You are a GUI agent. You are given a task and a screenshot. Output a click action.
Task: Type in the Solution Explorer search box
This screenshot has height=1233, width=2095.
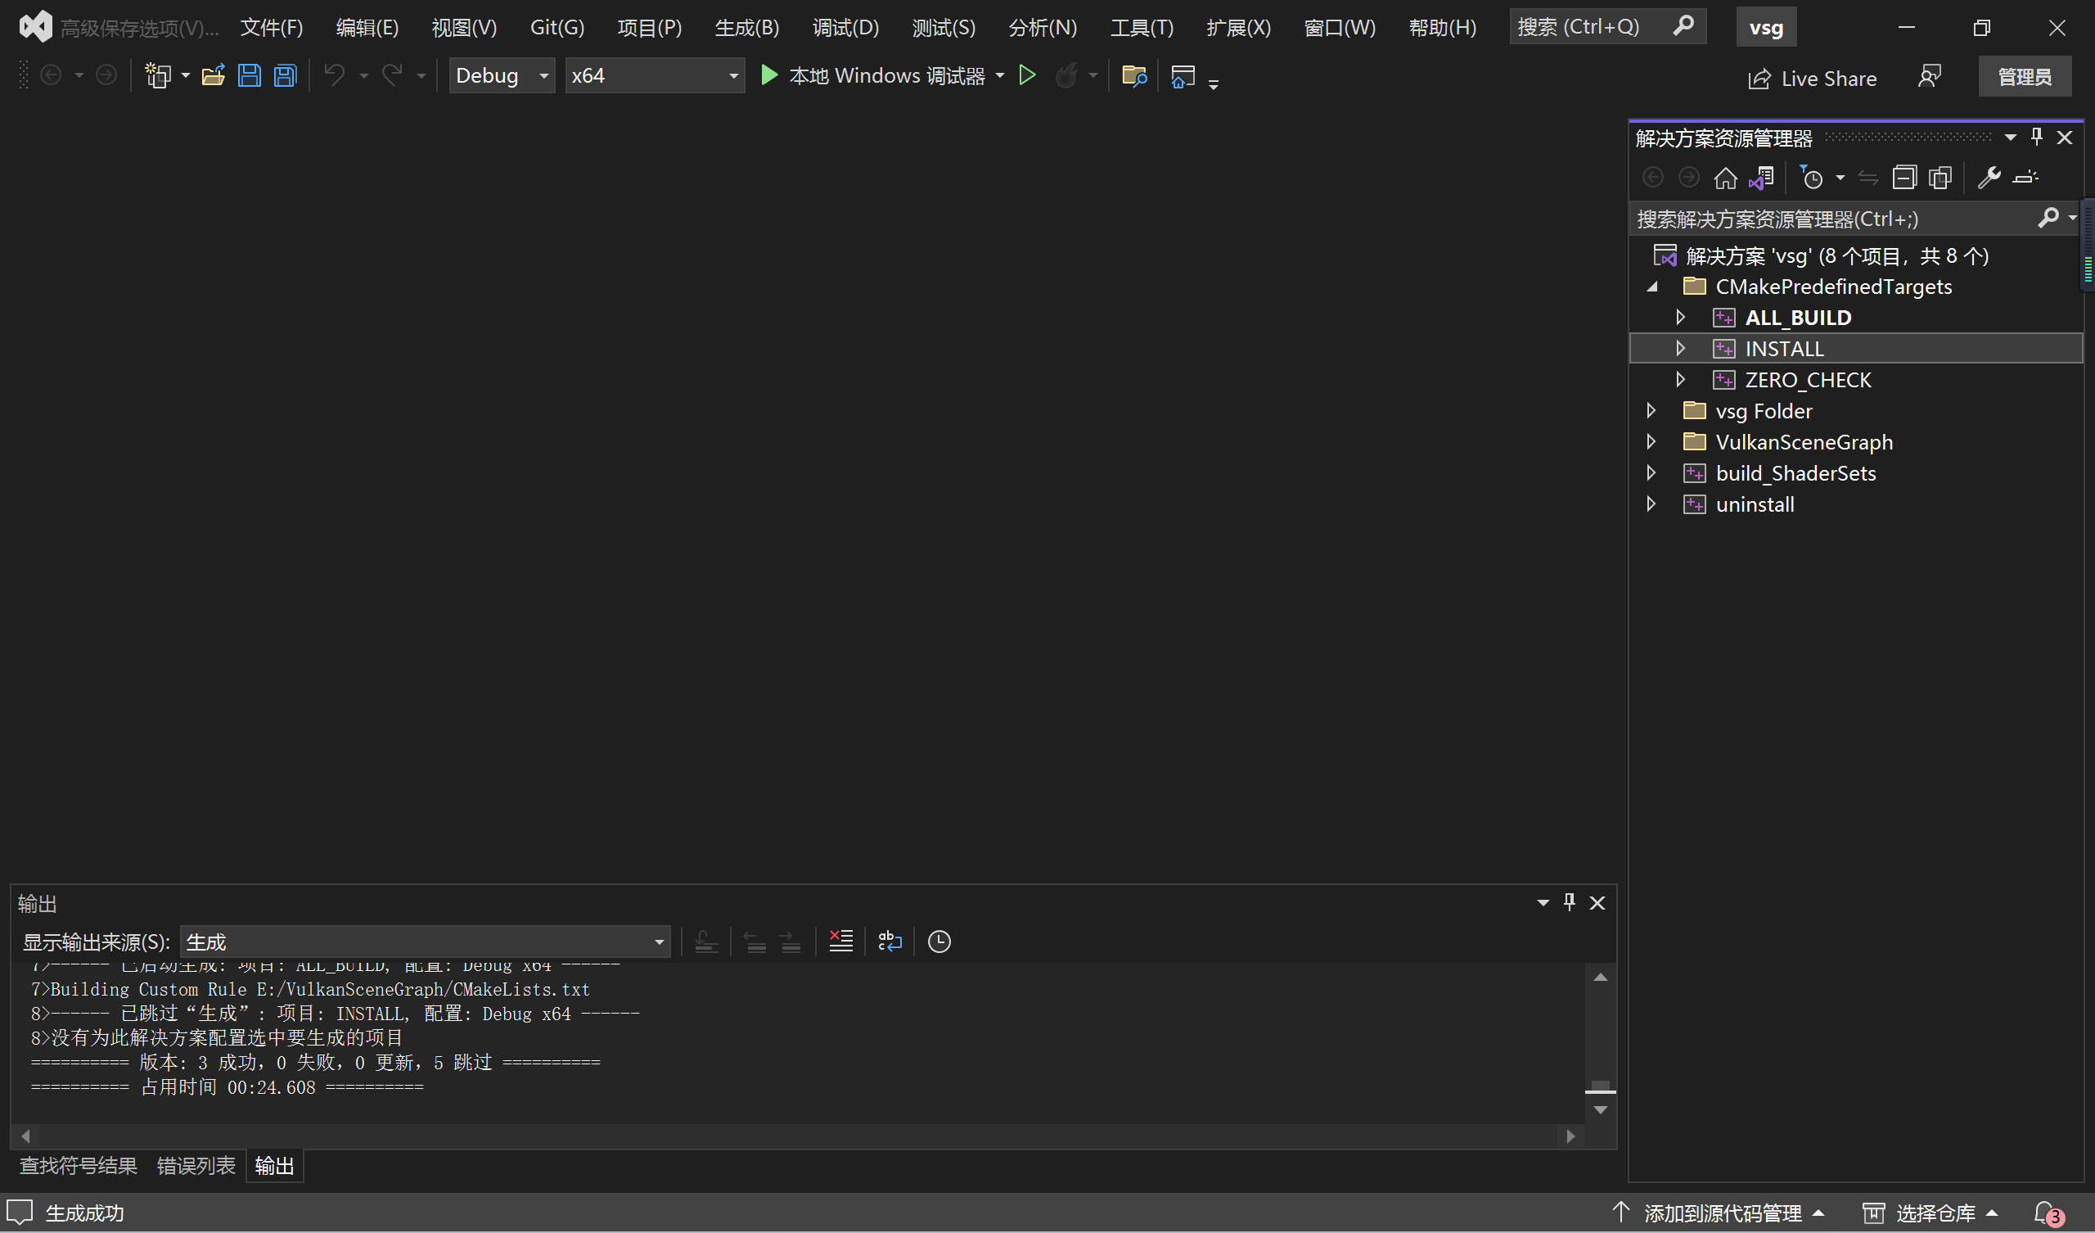(1829, 218)
